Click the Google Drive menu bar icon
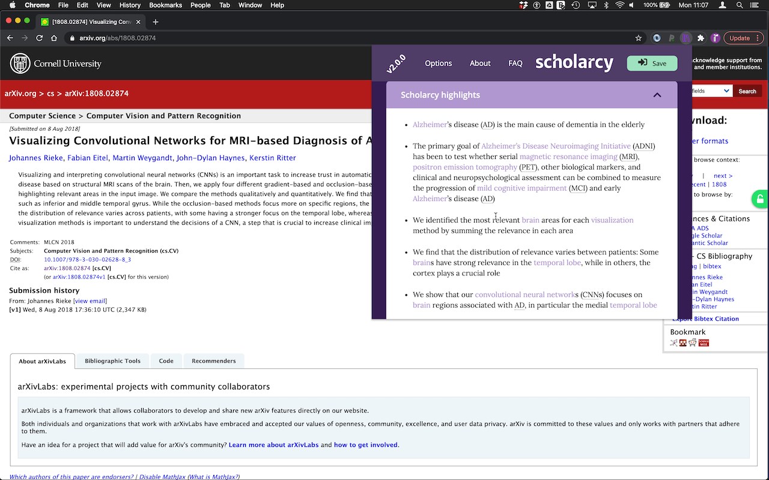This screenshot has width=769, height=480. 550,5
